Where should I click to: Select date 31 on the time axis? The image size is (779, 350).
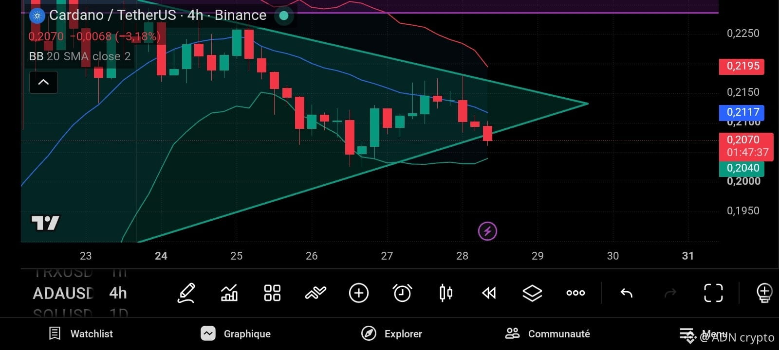(688, 256)
